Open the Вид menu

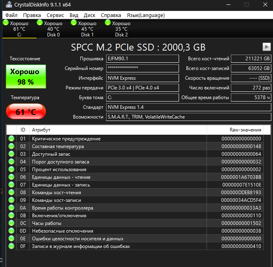[74, 15]
